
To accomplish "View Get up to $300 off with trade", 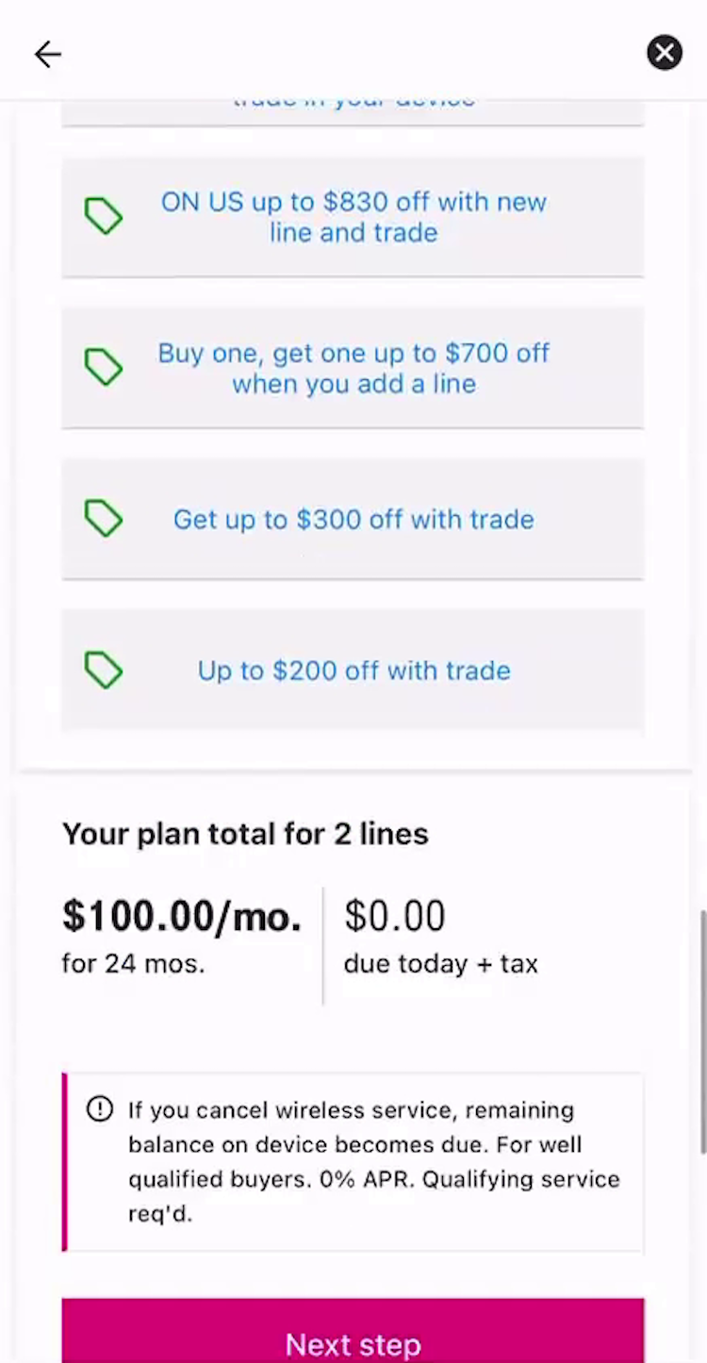I will (x=353, y=520).
